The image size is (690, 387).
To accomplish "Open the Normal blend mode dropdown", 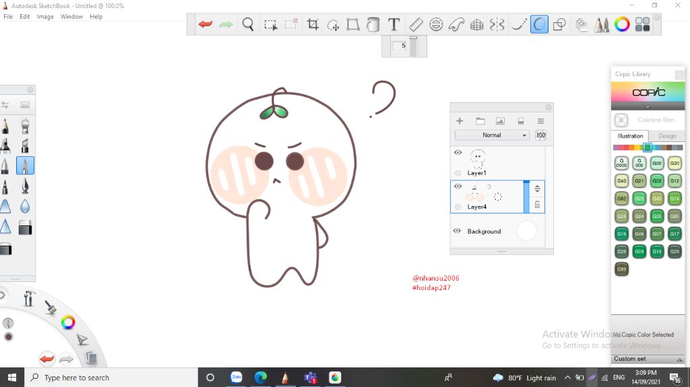I will (x=492, y=135).
